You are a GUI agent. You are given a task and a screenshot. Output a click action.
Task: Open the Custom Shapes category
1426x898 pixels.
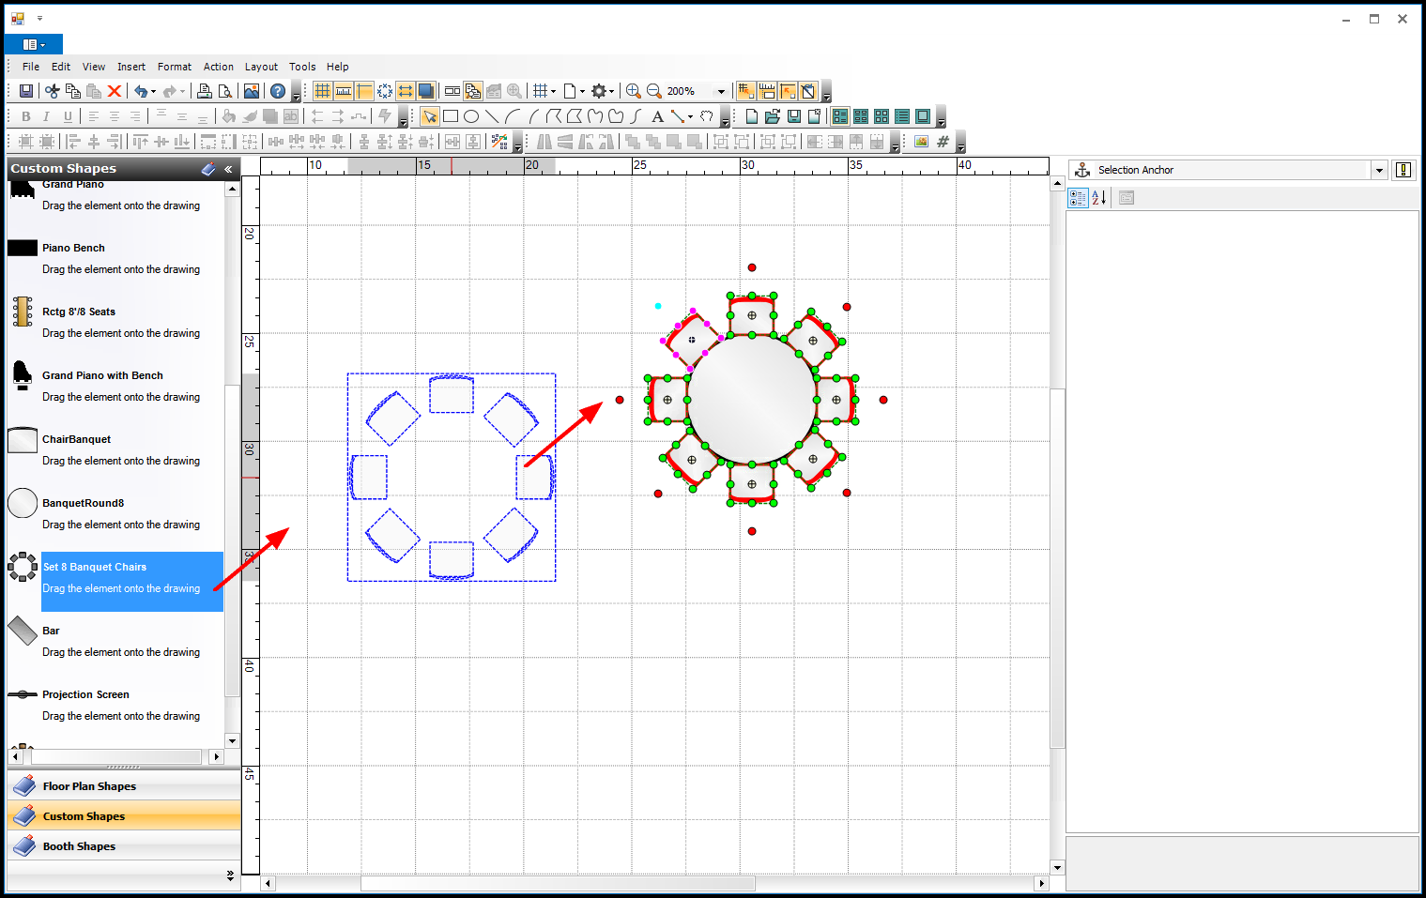tap(124, 816)
